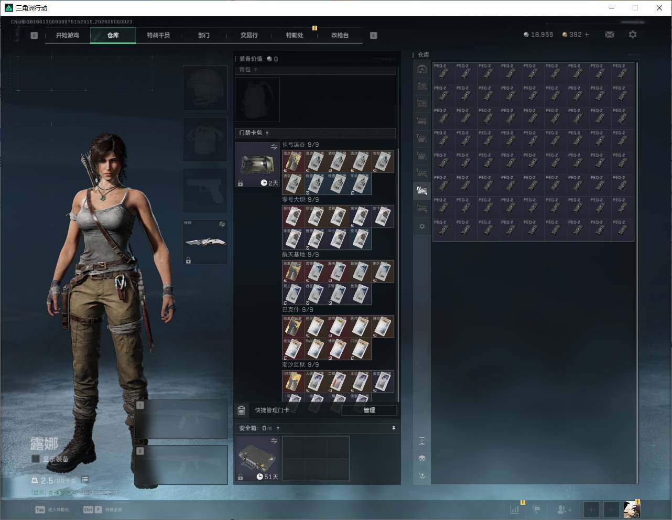
Task: Click the warehouse grid vertical scrollbar
Action: point(637,273)
